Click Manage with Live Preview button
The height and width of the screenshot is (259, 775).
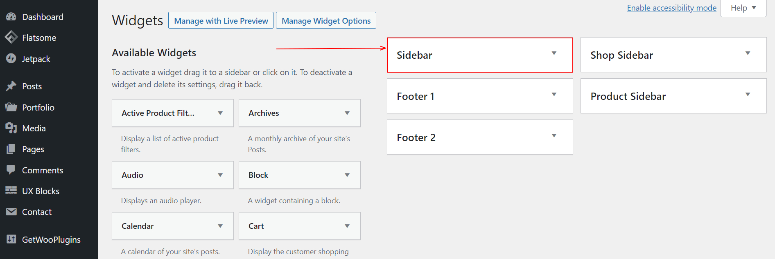[x=221, y=20]
